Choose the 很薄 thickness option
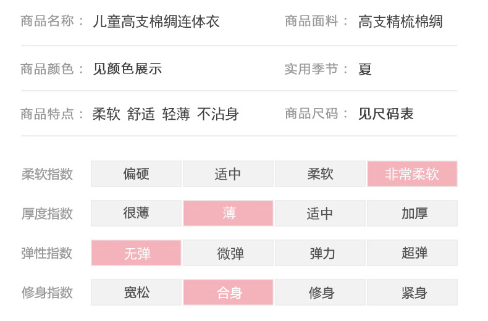This screenshot has width=488, height=321. 136,214
